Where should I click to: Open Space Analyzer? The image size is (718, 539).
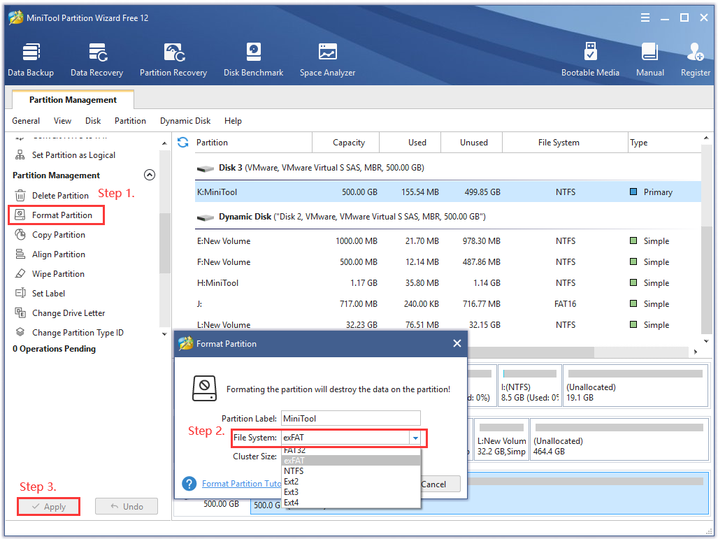click(x=327, y=59)
